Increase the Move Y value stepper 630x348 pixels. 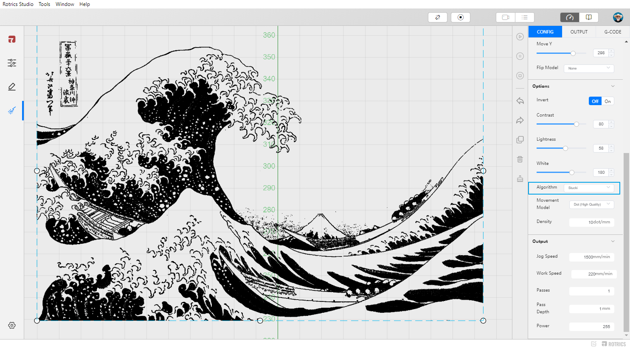pos(611,51)
